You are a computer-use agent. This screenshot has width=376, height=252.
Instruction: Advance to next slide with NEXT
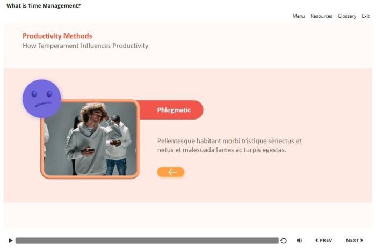(x=355, y=240)
